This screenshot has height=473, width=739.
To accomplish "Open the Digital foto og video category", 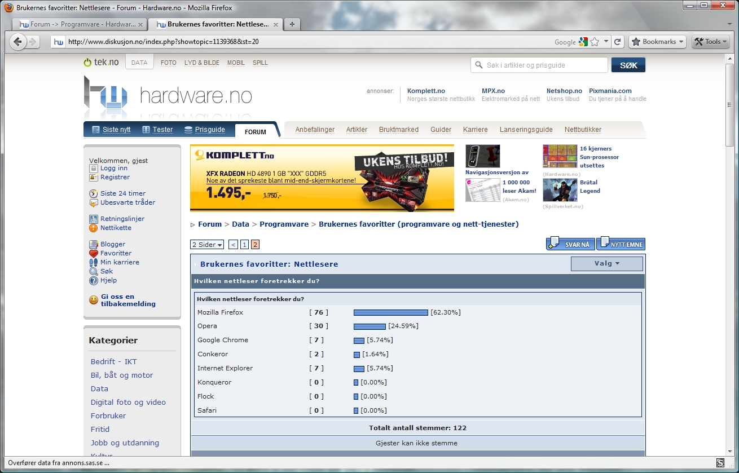I will tap(128, 402).
